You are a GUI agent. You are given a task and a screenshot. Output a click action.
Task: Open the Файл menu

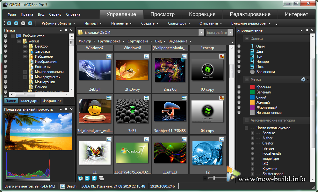click(x=11, y=14)
